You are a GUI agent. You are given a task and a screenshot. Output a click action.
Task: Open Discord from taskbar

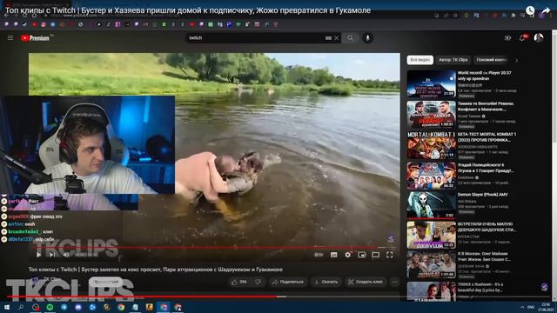[78, 307]
